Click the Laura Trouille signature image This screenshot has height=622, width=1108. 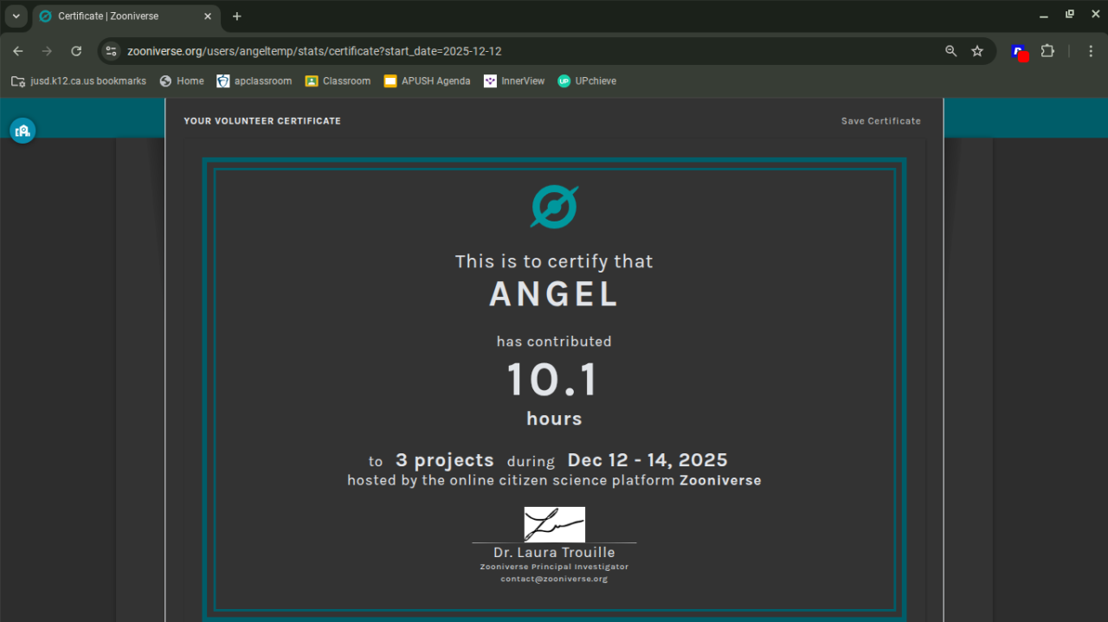tap(554, 524)
